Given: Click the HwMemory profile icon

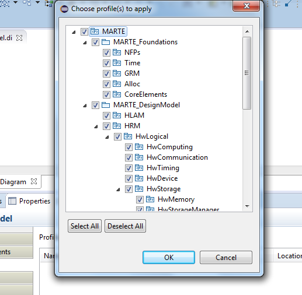Looking at the screenshot, I should [x=150, y=199].
